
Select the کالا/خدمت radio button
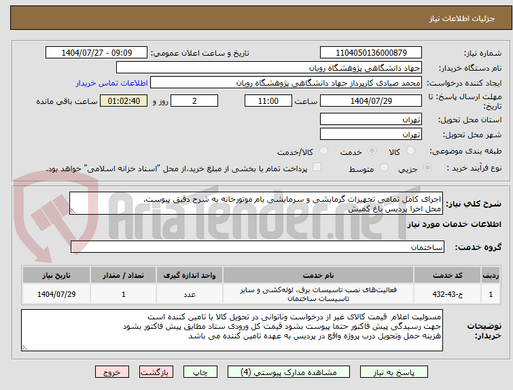(x=323, y=151)
